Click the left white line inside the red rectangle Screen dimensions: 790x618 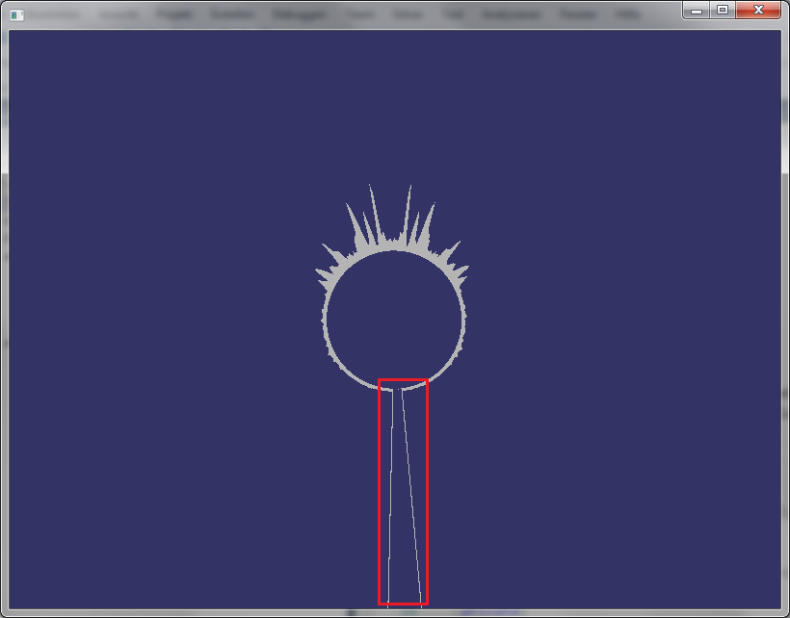point(390,491)
